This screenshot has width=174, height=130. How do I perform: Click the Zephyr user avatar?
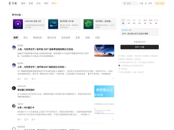pos(14,106)
